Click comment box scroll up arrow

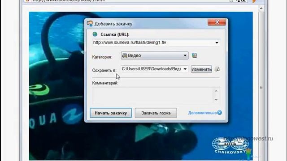(x=216, y=91)
